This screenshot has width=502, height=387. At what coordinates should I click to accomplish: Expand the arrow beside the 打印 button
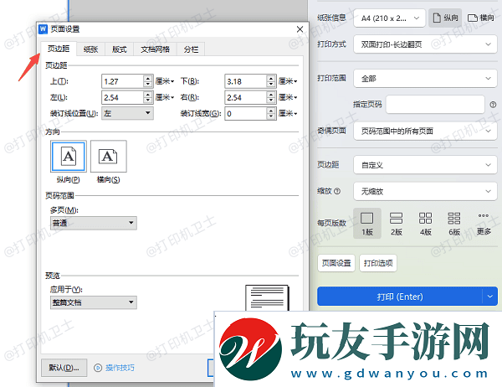489,297
